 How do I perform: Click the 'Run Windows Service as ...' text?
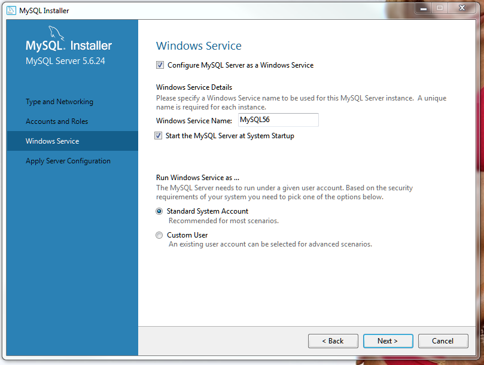click(197, 178)
